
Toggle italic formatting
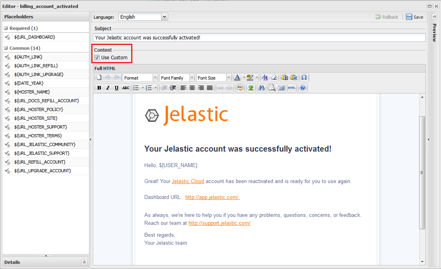pos(108,88)
